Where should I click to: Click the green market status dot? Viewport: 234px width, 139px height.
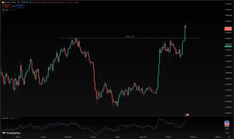30,2
